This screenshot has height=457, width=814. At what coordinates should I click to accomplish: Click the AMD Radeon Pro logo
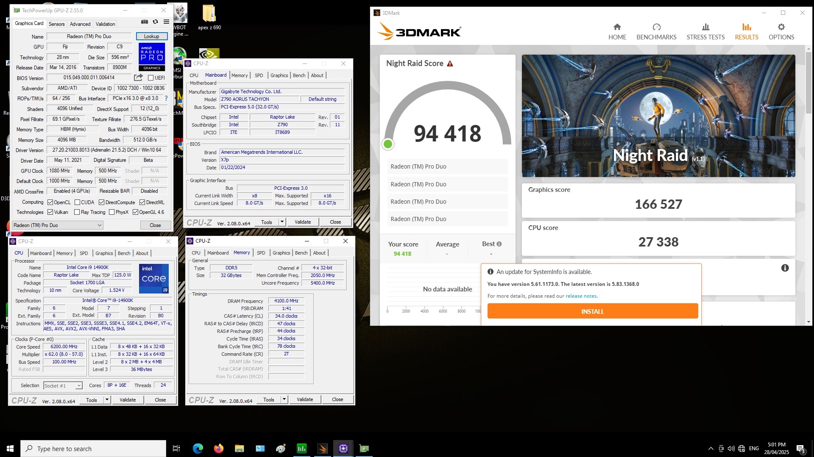click(152, 57)
